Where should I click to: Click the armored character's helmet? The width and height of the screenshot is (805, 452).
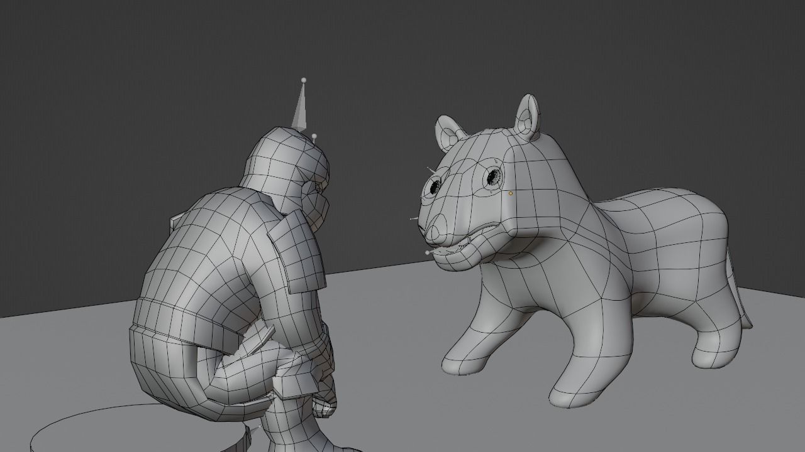pyautogui.click(x=287, y=166)
